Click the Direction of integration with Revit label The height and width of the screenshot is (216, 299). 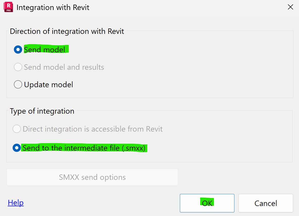click(67, 31)
